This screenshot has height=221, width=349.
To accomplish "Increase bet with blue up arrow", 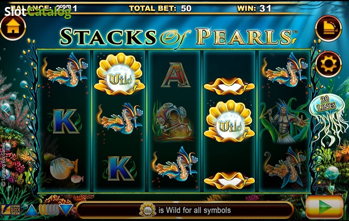I will tap(31, 210).
